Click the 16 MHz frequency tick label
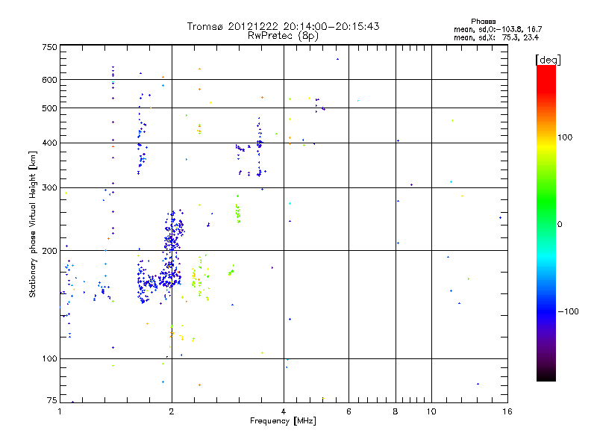Screen dimensions: 597x448 click(x=507, y=411)
